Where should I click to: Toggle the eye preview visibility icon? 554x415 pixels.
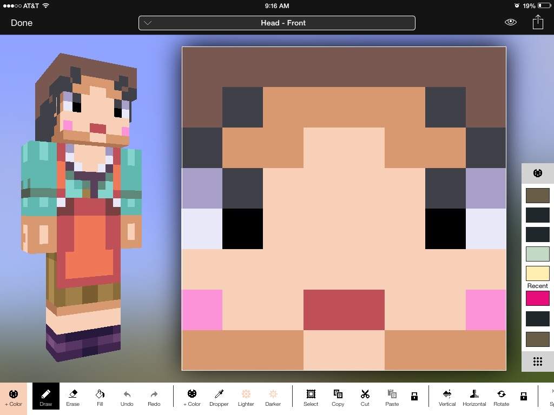511,22
